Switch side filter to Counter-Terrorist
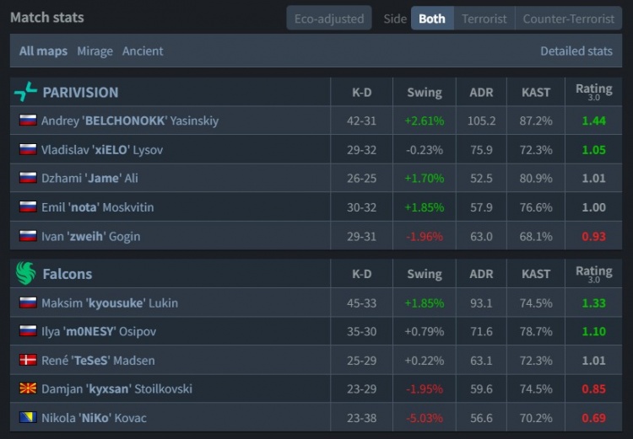Viewport: 633px width, 439px height. pos(569,19)
